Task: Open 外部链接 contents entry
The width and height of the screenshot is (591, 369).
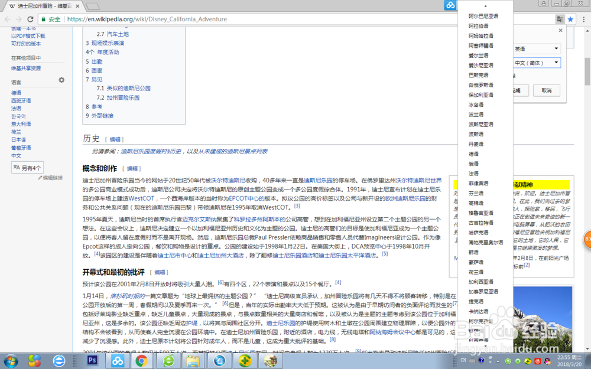Action: [102, 116]
